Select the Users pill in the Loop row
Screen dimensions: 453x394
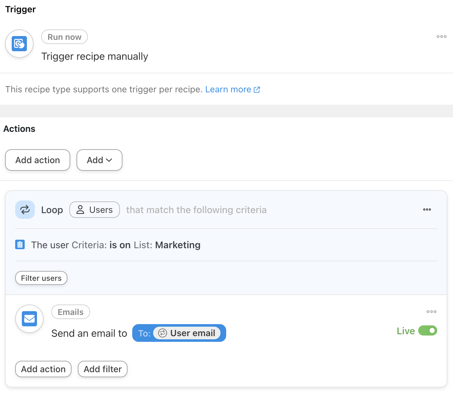tap(95, 210)
